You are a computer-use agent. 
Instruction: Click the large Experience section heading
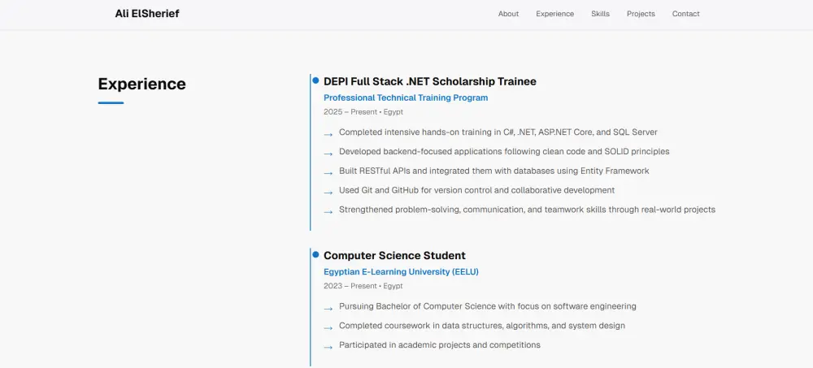coord(141,84)
